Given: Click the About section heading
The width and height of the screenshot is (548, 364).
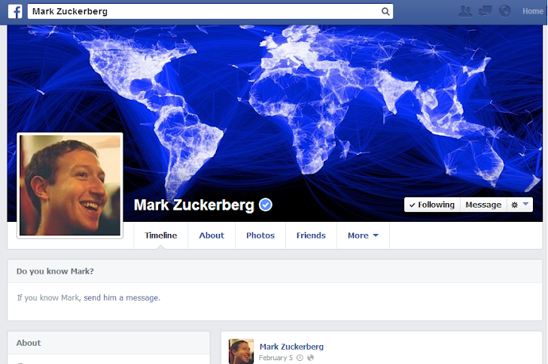Looking at the screenshot, I should pos(29,343).
